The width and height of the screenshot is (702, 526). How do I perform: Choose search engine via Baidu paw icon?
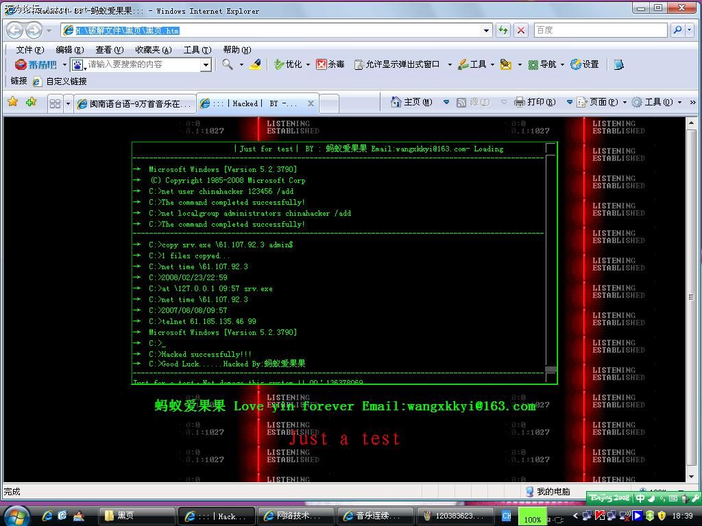(x=77, y=65)
